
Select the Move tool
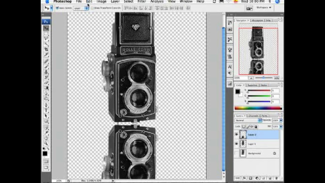[46, 28]
